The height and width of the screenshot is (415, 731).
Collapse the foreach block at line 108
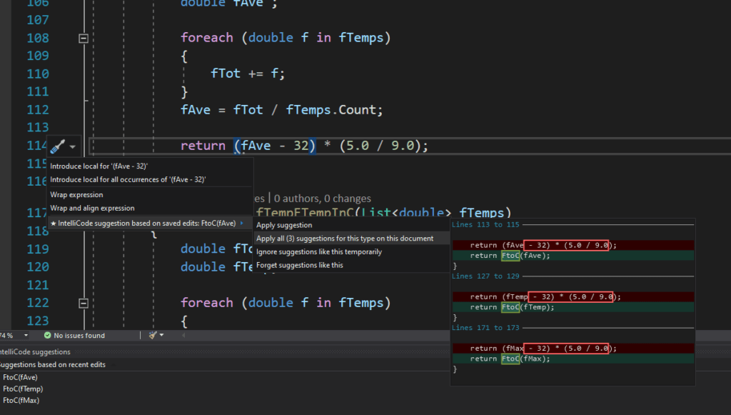[x=84, y=38]
